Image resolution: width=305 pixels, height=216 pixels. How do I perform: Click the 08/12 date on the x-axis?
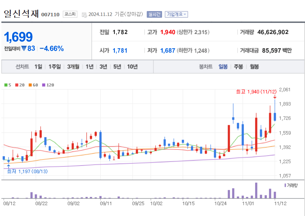9,204
